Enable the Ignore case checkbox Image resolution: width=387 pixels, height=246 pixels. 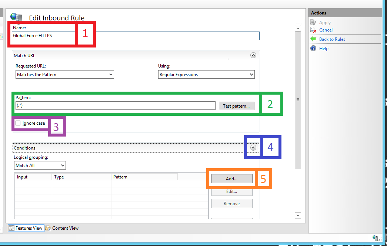tap(18, 123)
